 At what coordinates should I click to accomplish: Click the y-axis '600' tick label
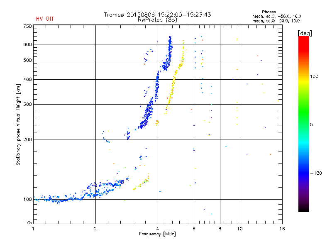[x=27, y=44]
